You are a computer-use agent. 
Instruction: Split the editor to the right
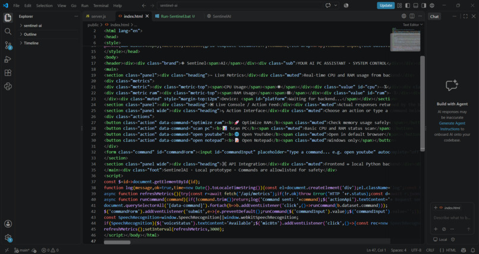(412, 16)
